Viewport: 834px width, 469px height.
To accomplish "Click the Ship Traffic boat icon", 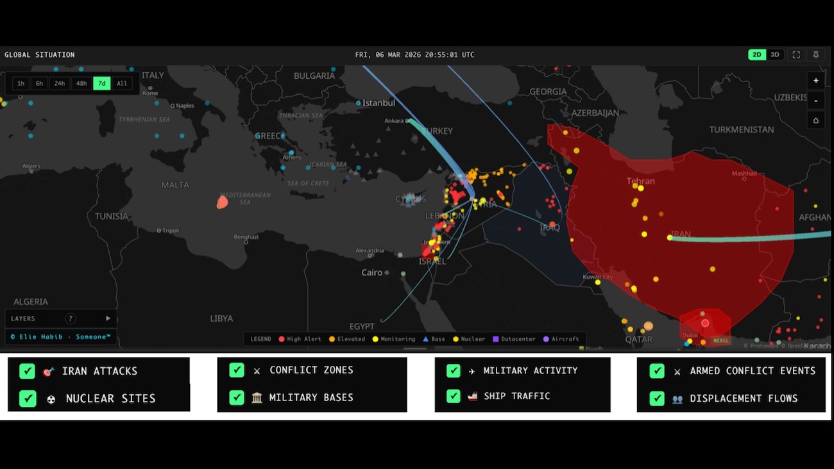I will [x=472, y=397].
